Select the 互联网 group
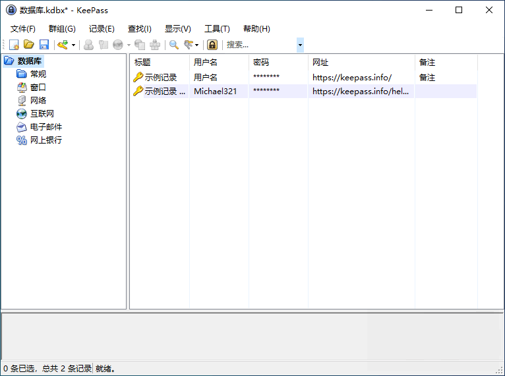Viewport: 505px width, 376px height. [x=42, y=113]
